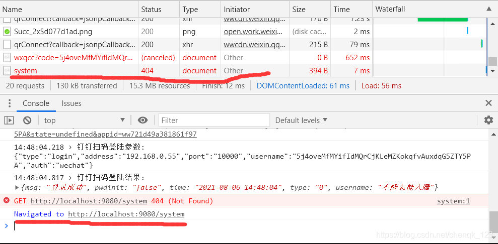Image resolution: width=498 pixels, height=244 pixels.
Task: Select the system request row name
Action: tap(25, 71)
